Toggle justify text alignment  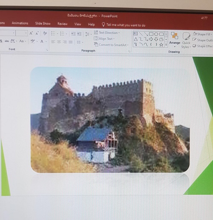point(71,42)
